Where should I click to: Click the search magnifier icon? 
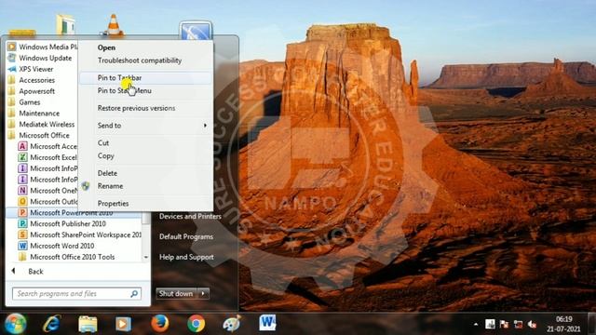[x=134, y=294]
